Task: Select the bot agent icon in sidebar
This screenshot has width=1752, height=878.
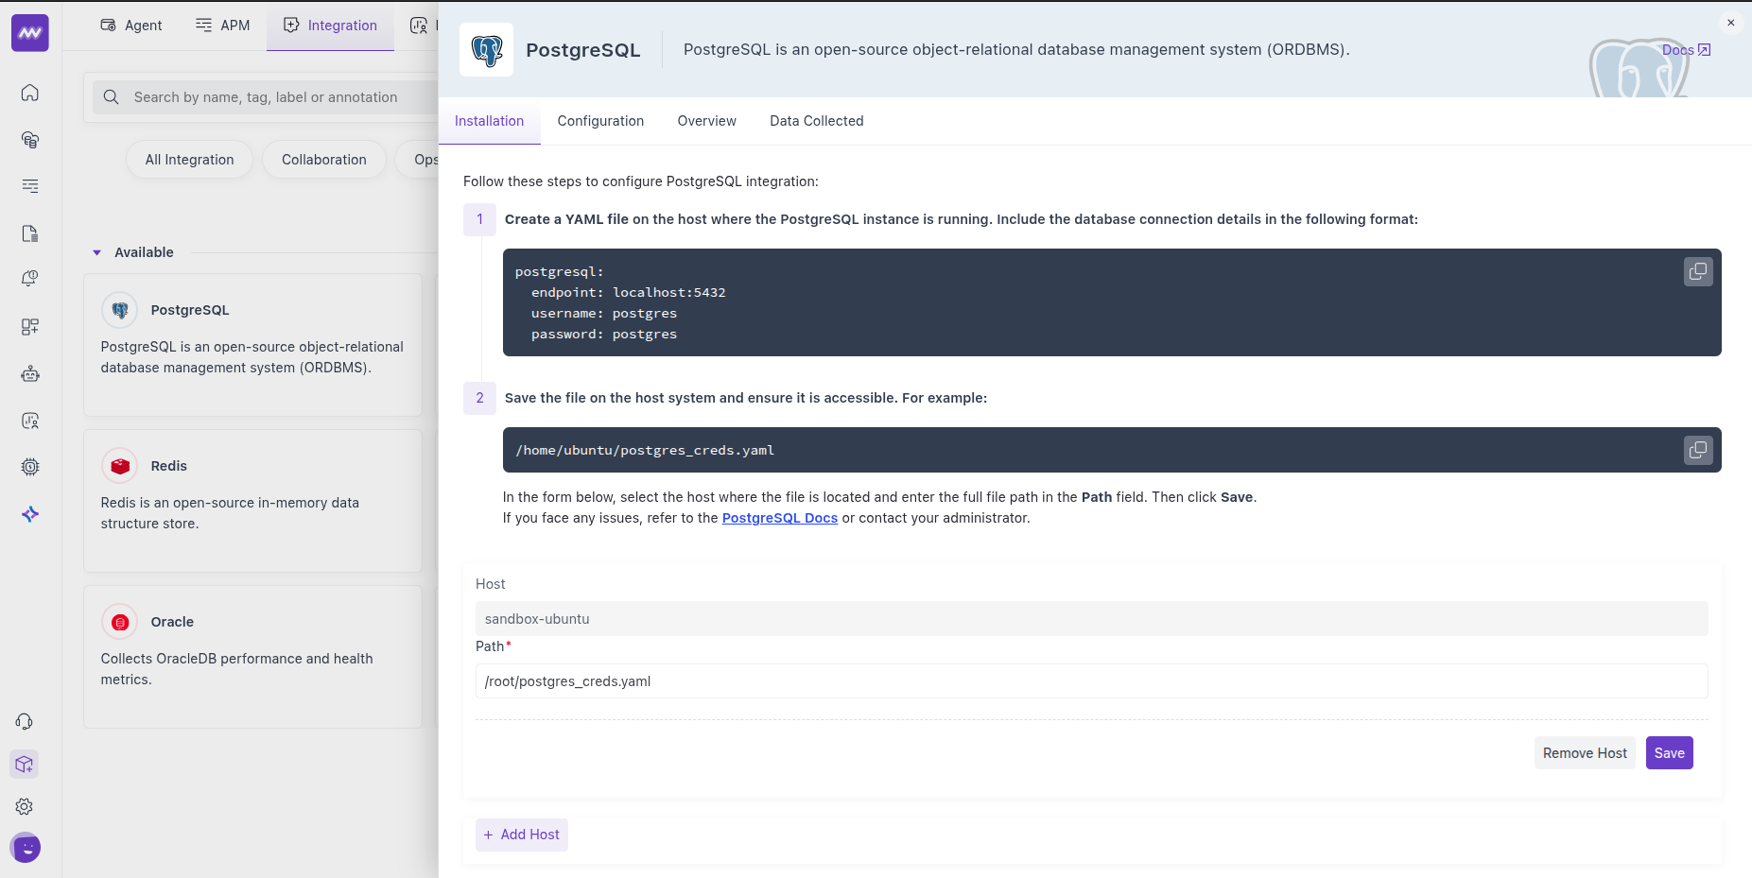Action: pos(29,373)
